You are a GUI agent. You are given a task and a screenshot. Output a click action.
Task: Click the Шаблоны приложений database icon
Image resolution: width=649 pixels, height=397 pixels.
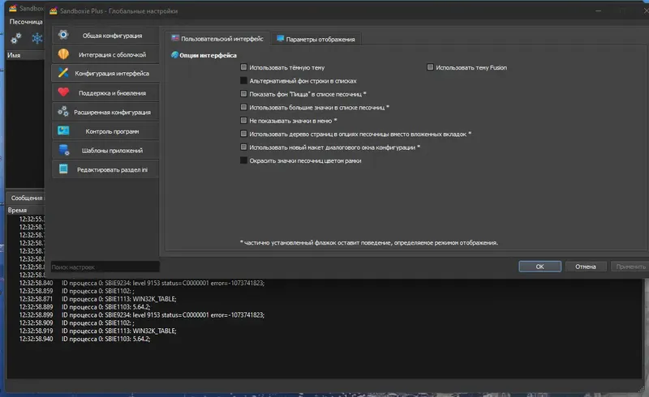click(x=64, y=150)
